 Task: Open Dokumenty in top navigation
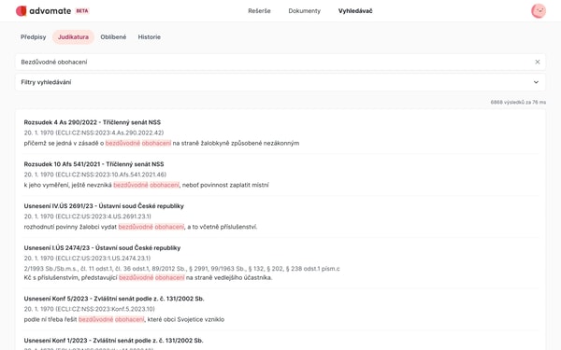tap(304, 11)
